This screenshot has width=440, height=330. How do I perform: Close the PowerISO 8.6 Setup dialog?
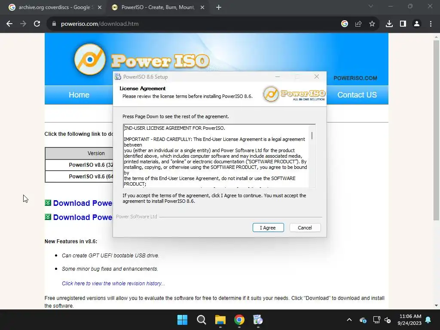(x=317, y=76)
